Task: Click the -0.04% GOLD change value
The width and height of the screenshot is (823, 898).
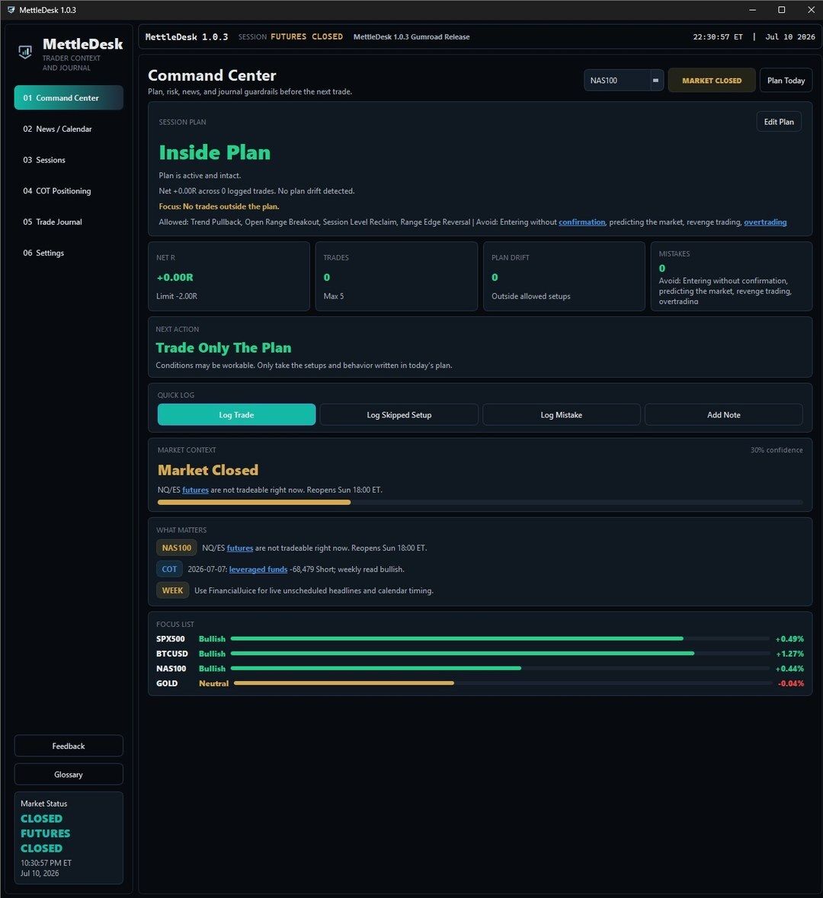Action: click(x=790, y=683)
